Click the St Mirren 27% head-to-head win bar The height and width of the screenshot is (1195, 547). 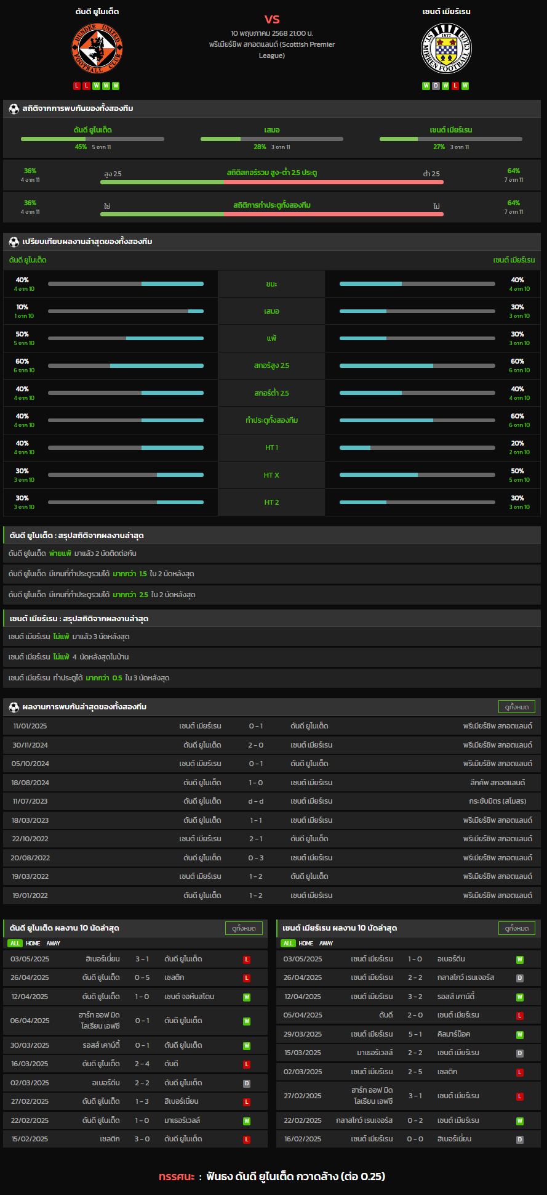point(451,139)
